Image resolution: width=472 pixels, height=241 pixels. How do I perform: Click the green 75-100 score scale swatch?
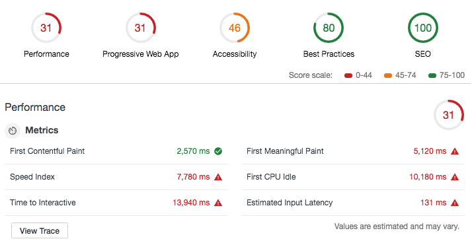(432, 75)
